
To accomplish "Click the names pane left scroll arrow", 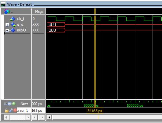I will (x=6, y=118).
